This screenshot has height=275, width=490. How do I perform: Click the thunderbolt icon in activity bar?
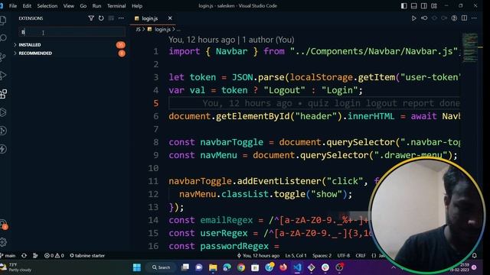tap(3, 149)
